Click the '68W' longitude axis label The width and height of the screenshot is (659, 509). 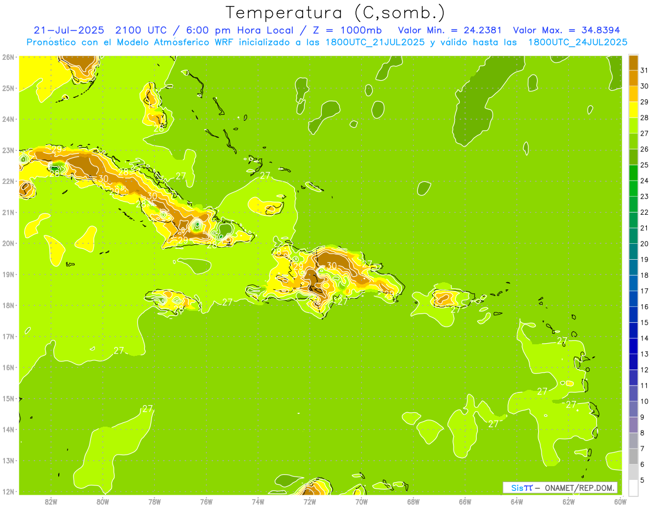414,501
